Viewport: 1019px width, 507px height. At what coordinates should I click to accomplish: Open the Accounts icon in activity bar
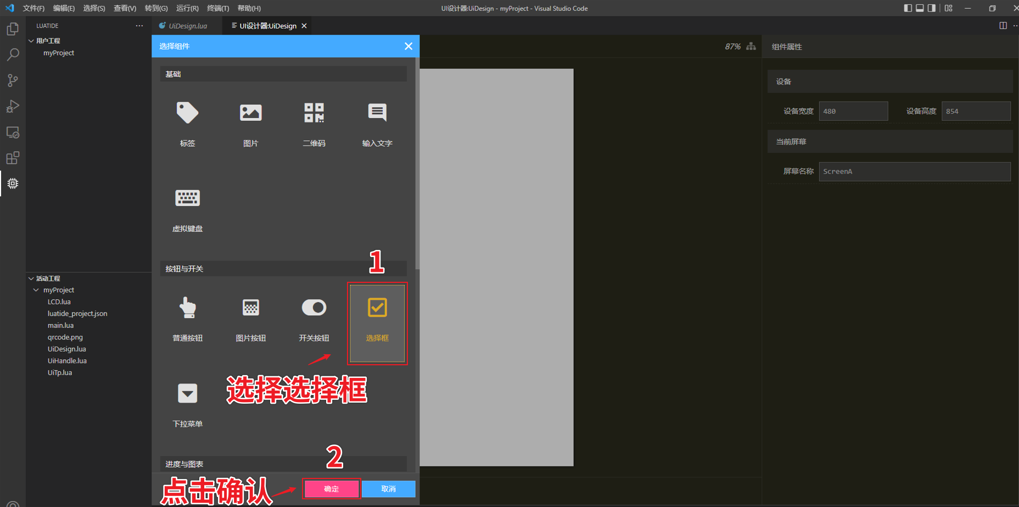pyautogui.click(x=13, y=504)
